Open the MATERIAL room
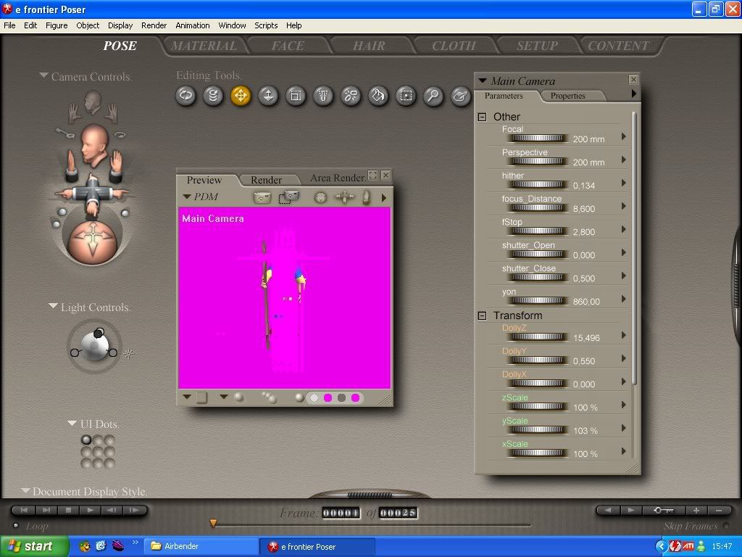This screenshot has width=742, height=557. click(x=204, y=46)
